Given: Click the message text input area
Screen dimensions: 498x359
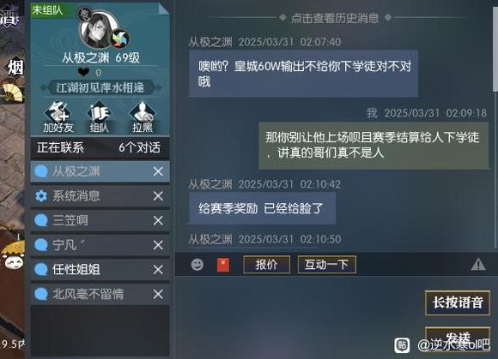Looking at the screenshot, I should point(299,315).
